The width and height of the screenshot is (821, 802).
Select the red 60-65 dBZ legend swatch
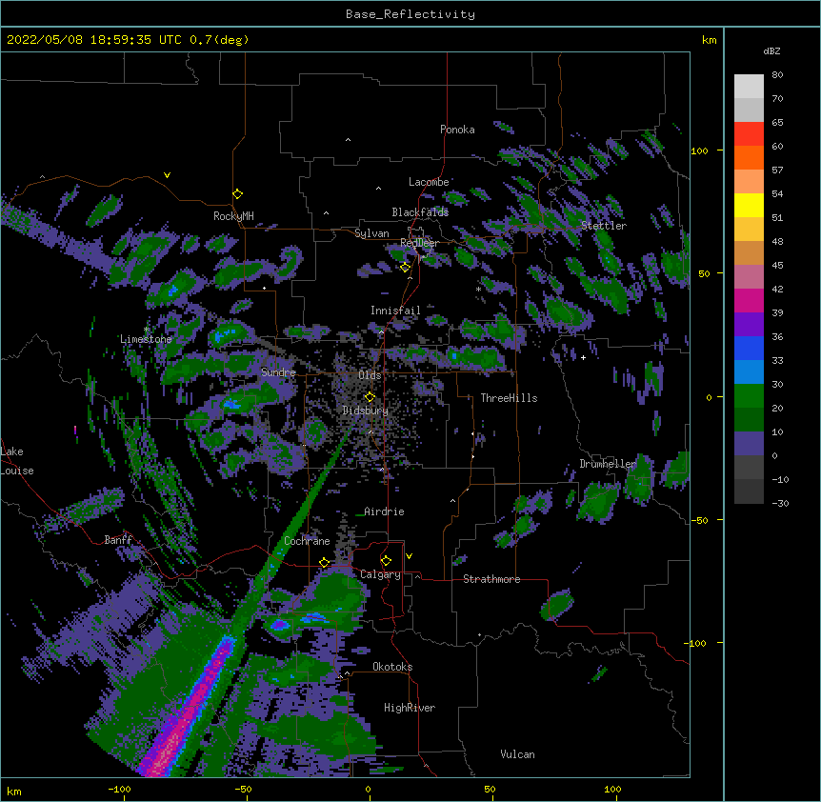click(749, 134)
